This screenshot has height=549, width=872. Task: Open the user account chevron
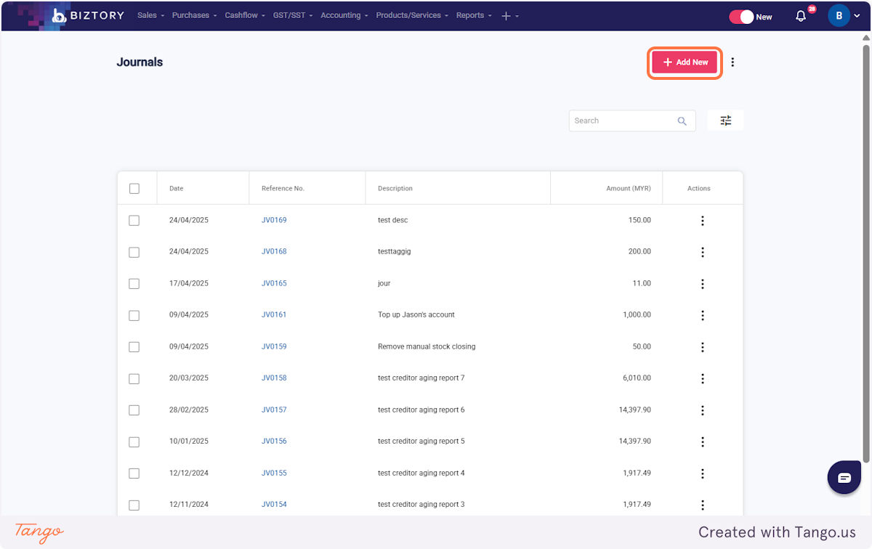click(857, 16)
